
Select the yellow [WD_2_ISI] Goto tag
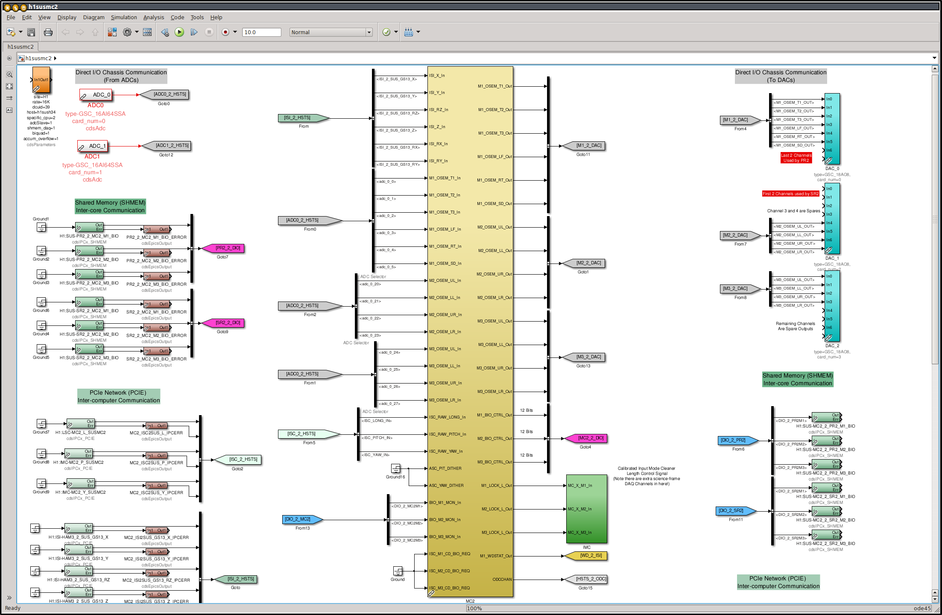pos(586,556)
